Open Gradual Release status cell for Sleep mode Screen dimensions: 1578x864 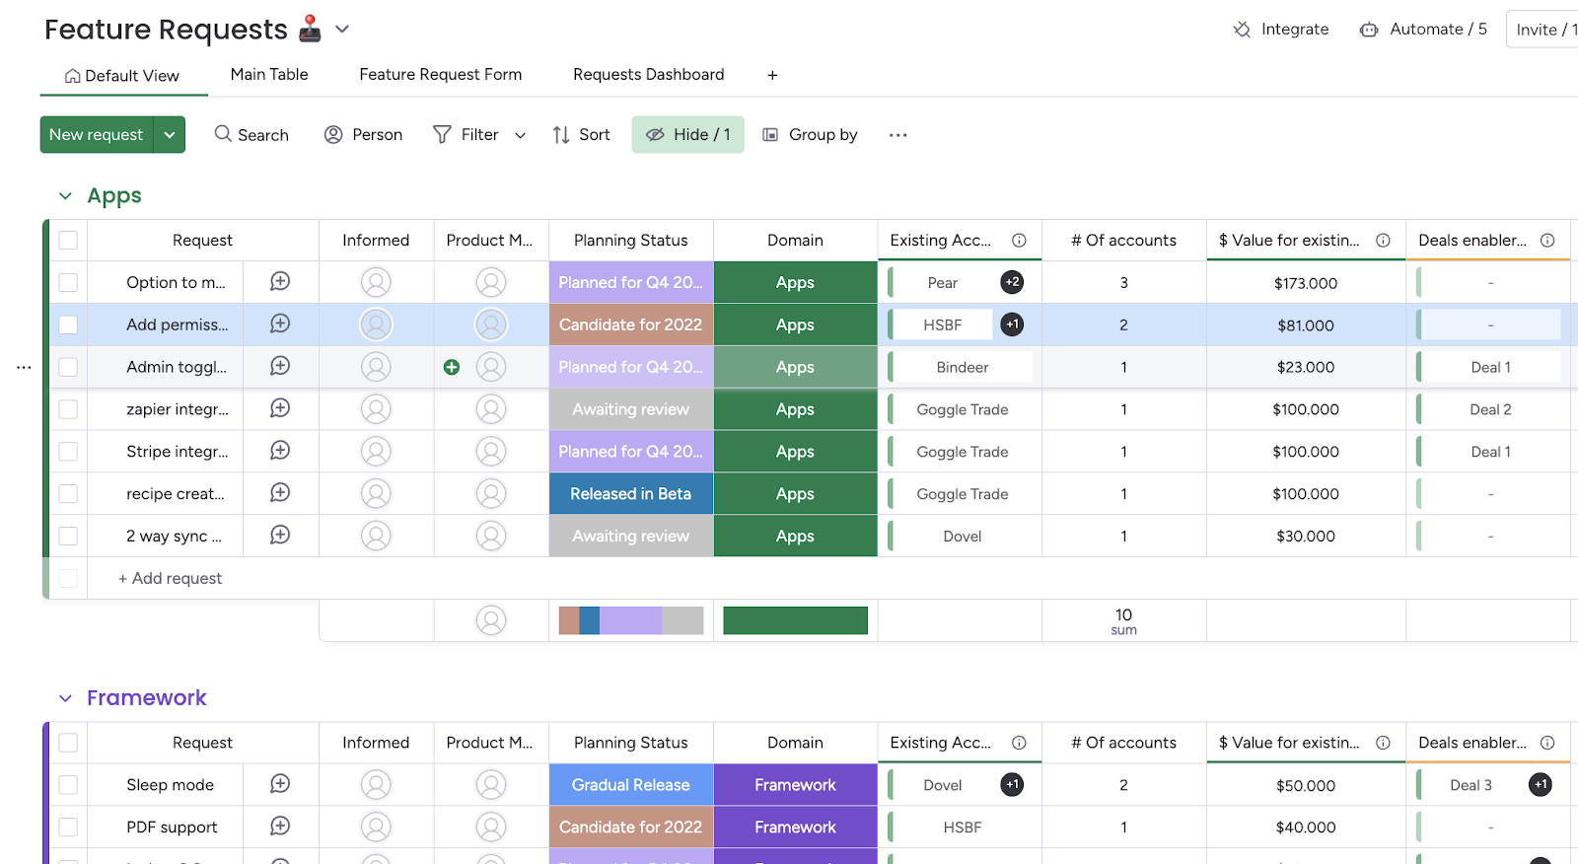(x=631, y=785)
